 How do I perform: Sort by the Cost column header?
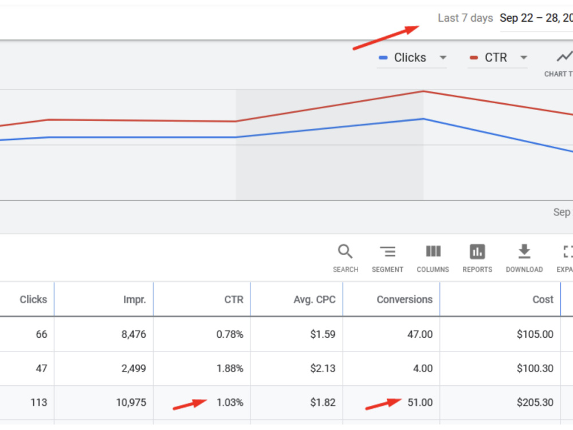tap(543, 299)
